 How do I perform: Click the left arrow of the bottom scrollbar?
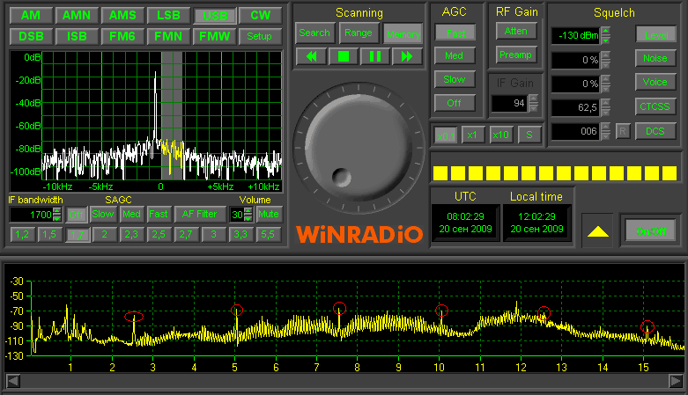click(12, 381)
